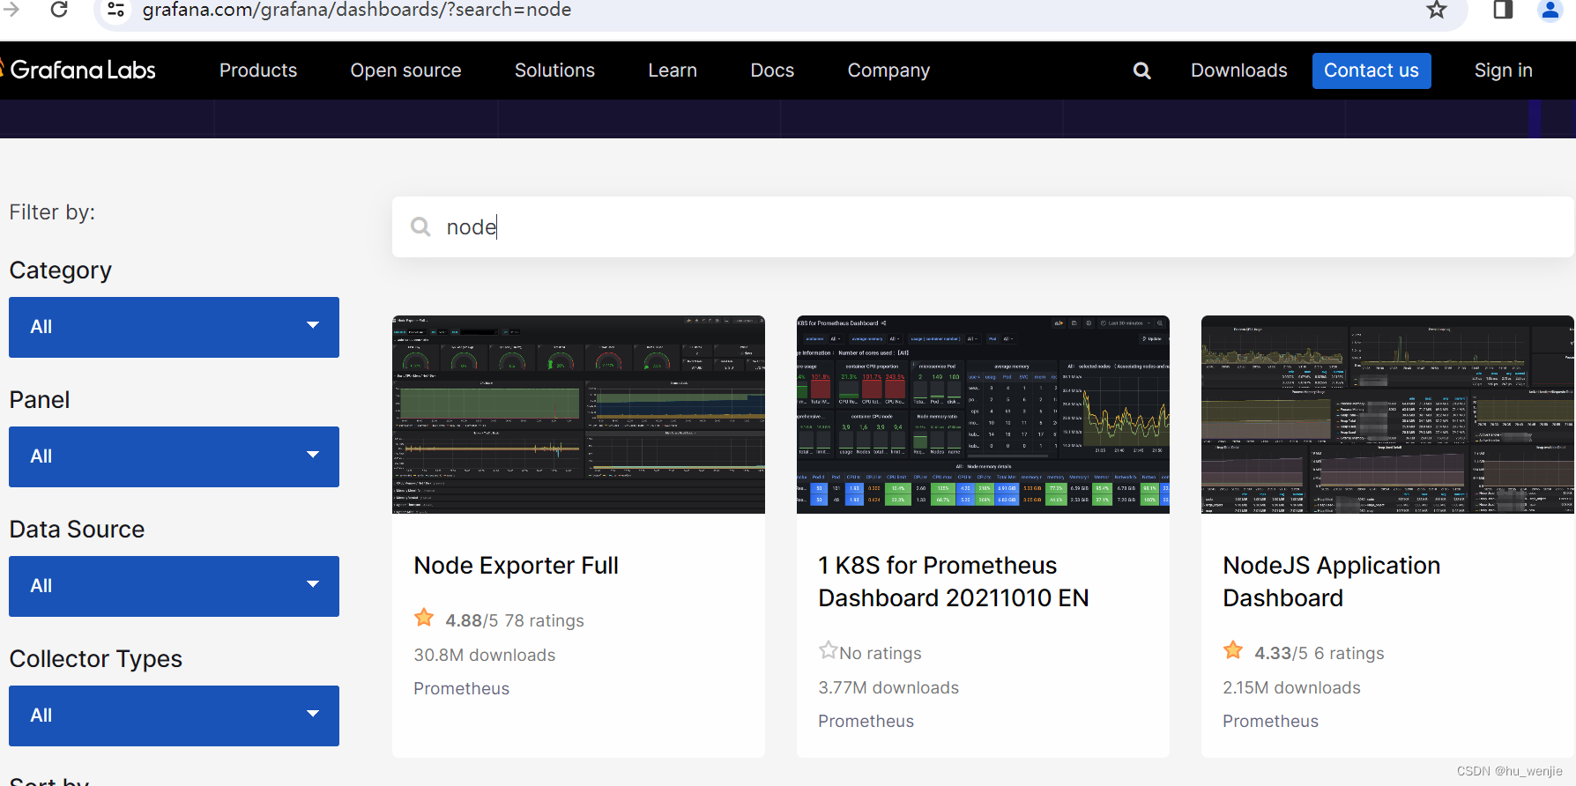
Task: Open the Solutions menu
Action: (x=554, y=70)
